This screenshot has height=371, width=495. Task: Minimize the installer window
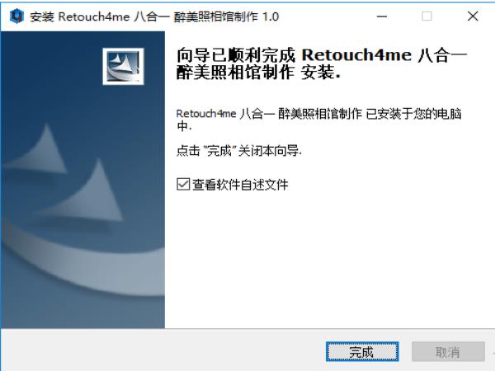coord(382,16)
